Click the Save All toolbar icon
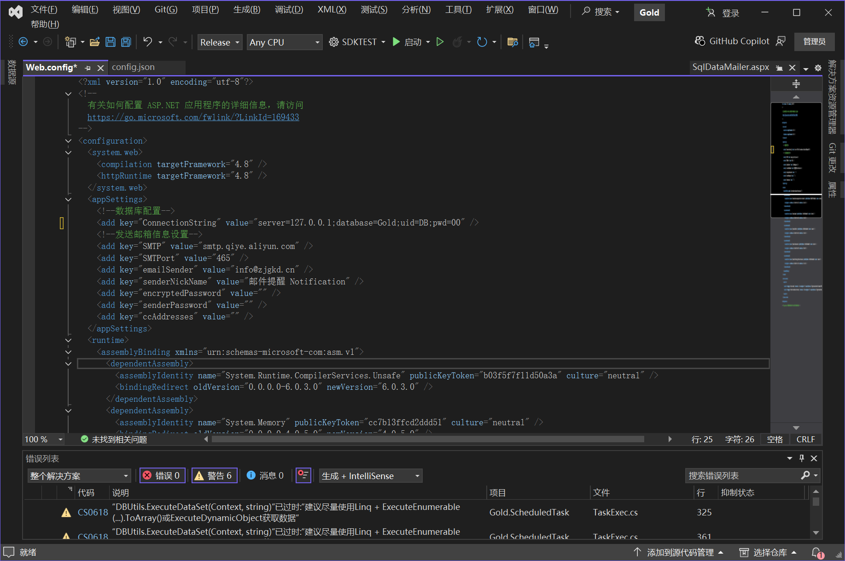This screenshot has width=845, height=561. pos(126,42)
